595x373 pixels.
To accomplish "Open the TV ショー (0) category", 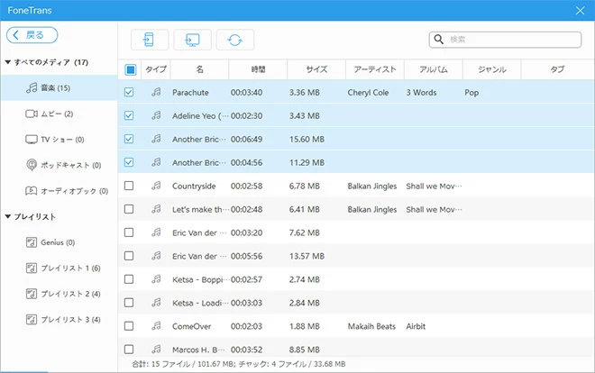I will click(x=60, y=140).
